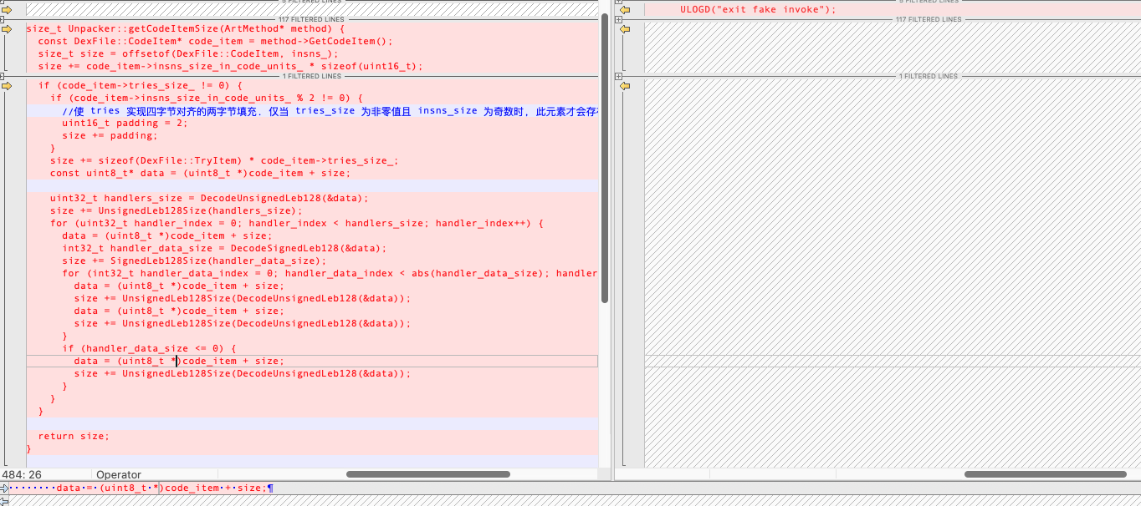Copy getCodeItemSize section to right using left-pane arrow

pyautogui.click(x=7, y=28)
